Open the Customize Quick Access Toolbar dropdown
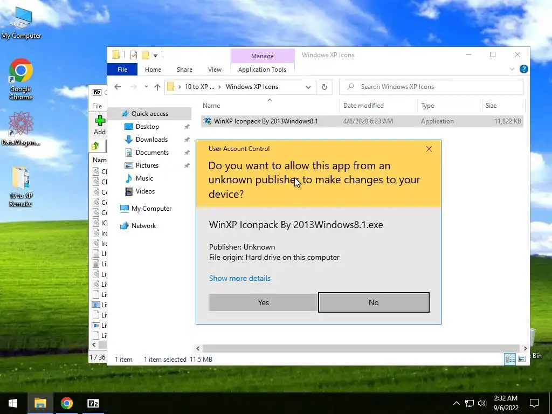Screen dimensions: 552x414 click(x=155, y=56)
